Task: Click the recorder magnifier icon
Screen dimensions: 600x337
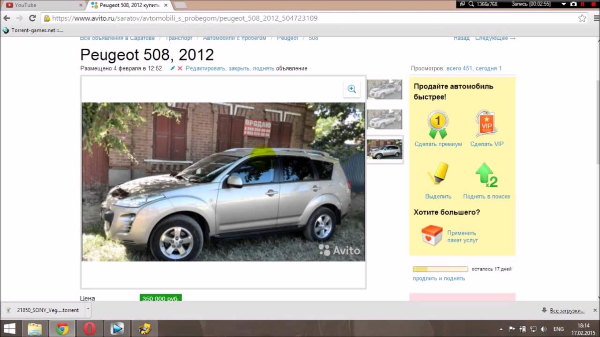Action: coord(472,4)
